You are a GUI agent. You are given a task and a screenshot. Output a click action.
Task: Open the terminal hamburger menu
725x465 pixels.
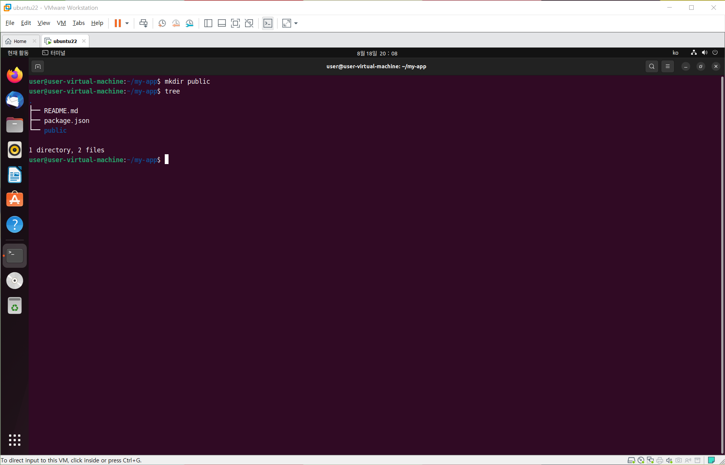click(x=668, y=67)
